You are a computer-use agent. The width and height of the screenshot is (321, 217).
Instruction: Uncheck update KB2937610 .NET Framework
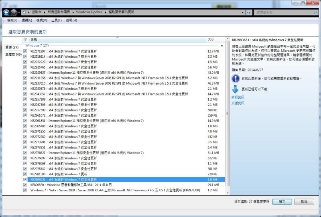25,83
